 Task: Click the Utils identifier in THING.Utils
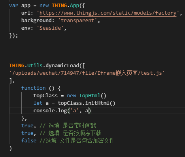[x=35, y=66]
